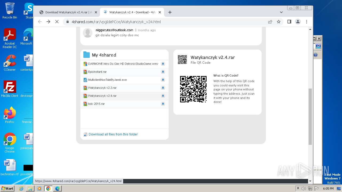
Task: Open Acrobat Reader DC desktop icon
Action: (x=10, y=38)
